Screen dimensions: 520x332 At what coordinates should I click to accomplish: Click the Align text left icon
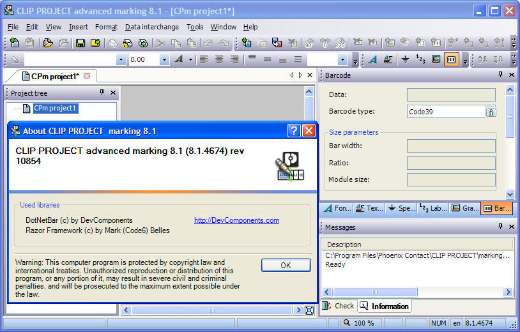coord(204,59)
